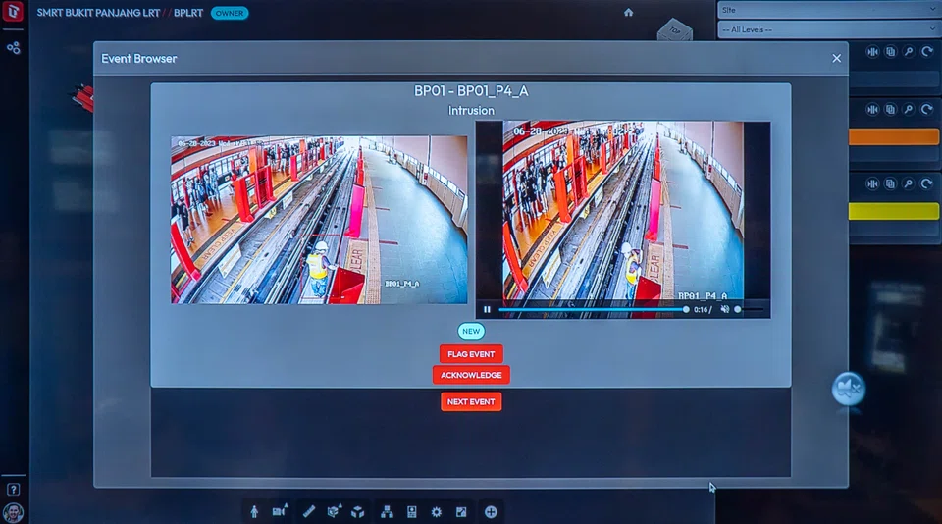This screenshot has height=524, width=942.
Task: Click the OWNER badge
Action: pyautogui.click(x=230, y=13)
